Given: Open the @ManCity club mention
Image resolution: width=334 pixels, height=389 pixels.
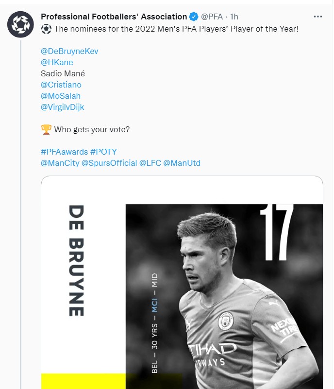Looking at the screenshot, I should click(60, 163).
